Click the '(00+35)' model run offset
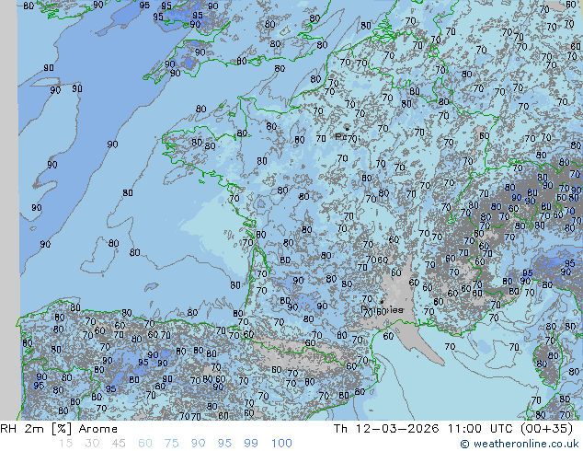Viewport: 583px width, 451px height. [546, 429]
